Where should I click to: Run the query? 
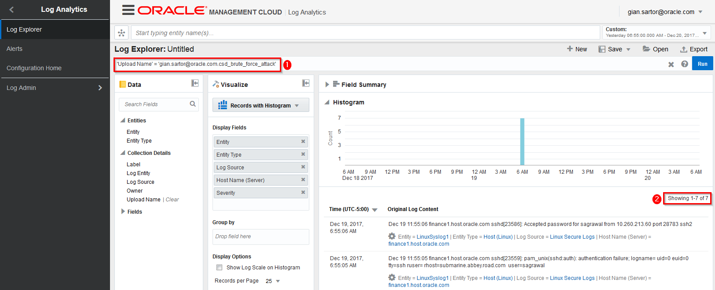coord(703,64)
